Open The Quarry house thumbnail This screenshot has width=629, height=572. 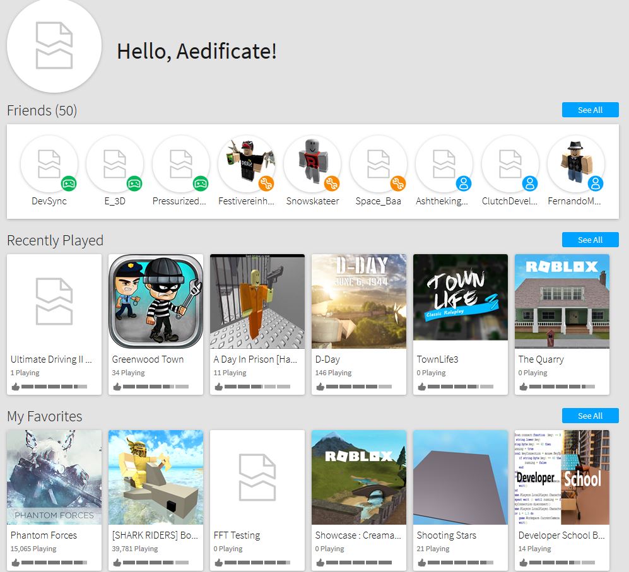561,301
